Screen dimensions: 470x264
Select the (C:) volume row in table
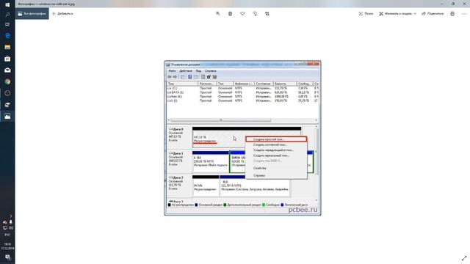pos(242,88)
